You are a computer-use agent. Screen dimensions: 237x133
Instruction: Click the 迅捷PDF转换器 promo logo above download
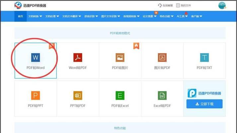[204, 93]
